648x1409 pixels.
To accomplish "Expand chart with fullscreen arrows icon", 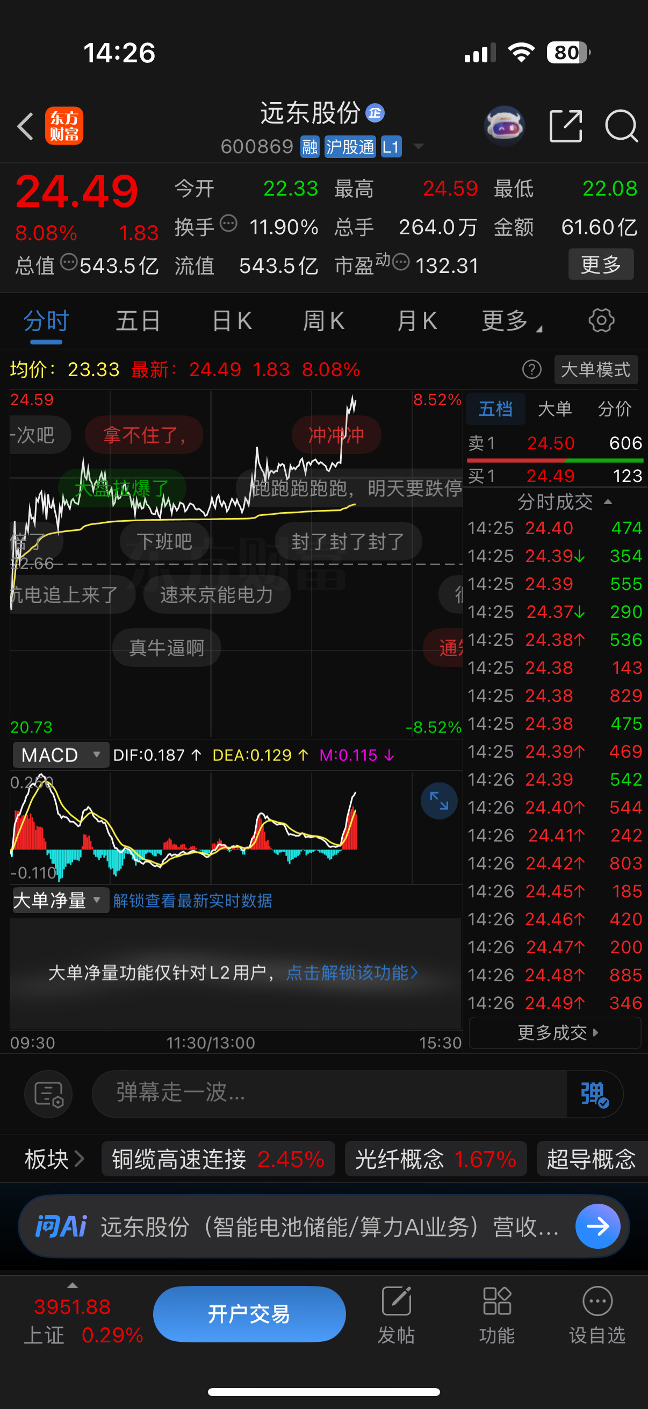I will click(x=439, y=801).
